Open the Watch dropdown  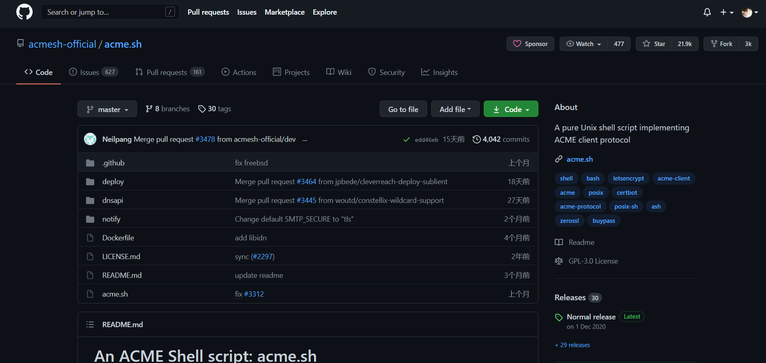pos(584,44)
